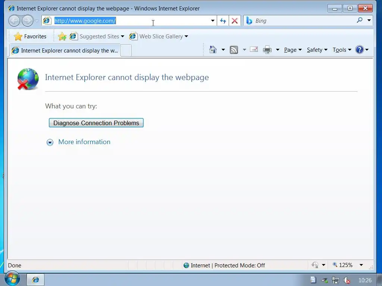The height and width of the screenshot is (286, 382).
Task: Click Add to Favorites Bar icon
Action: tap(62, 36)
